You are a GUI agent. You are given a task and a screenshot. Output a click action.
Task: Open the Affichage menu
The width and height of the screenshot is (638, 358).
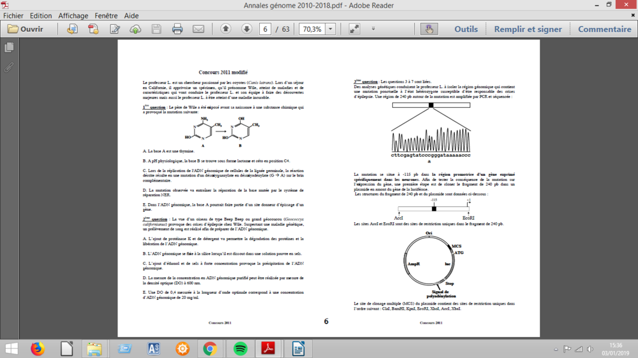coord(73,16)
